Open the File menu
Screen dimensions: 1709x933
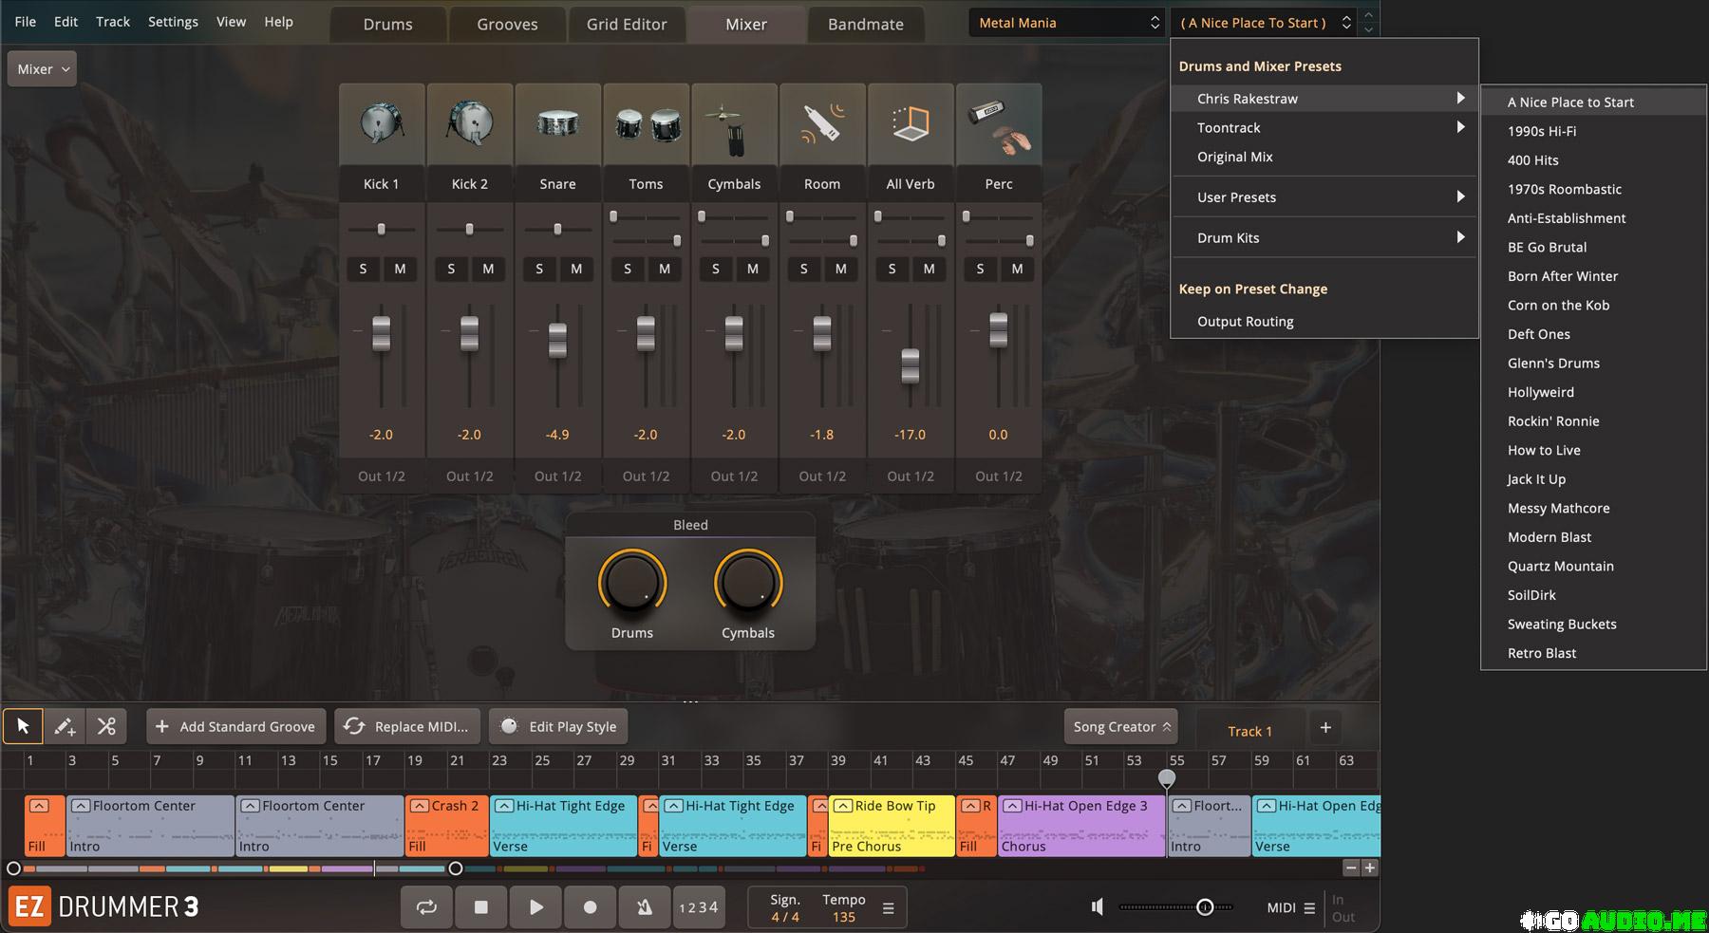[26, 21]
